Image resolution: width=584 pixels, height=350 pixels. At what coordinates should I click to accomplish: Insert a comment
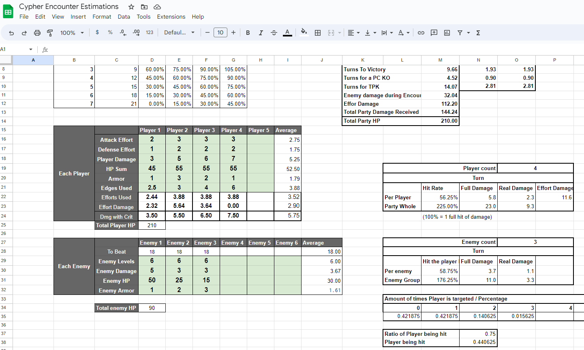click(434, 33)
